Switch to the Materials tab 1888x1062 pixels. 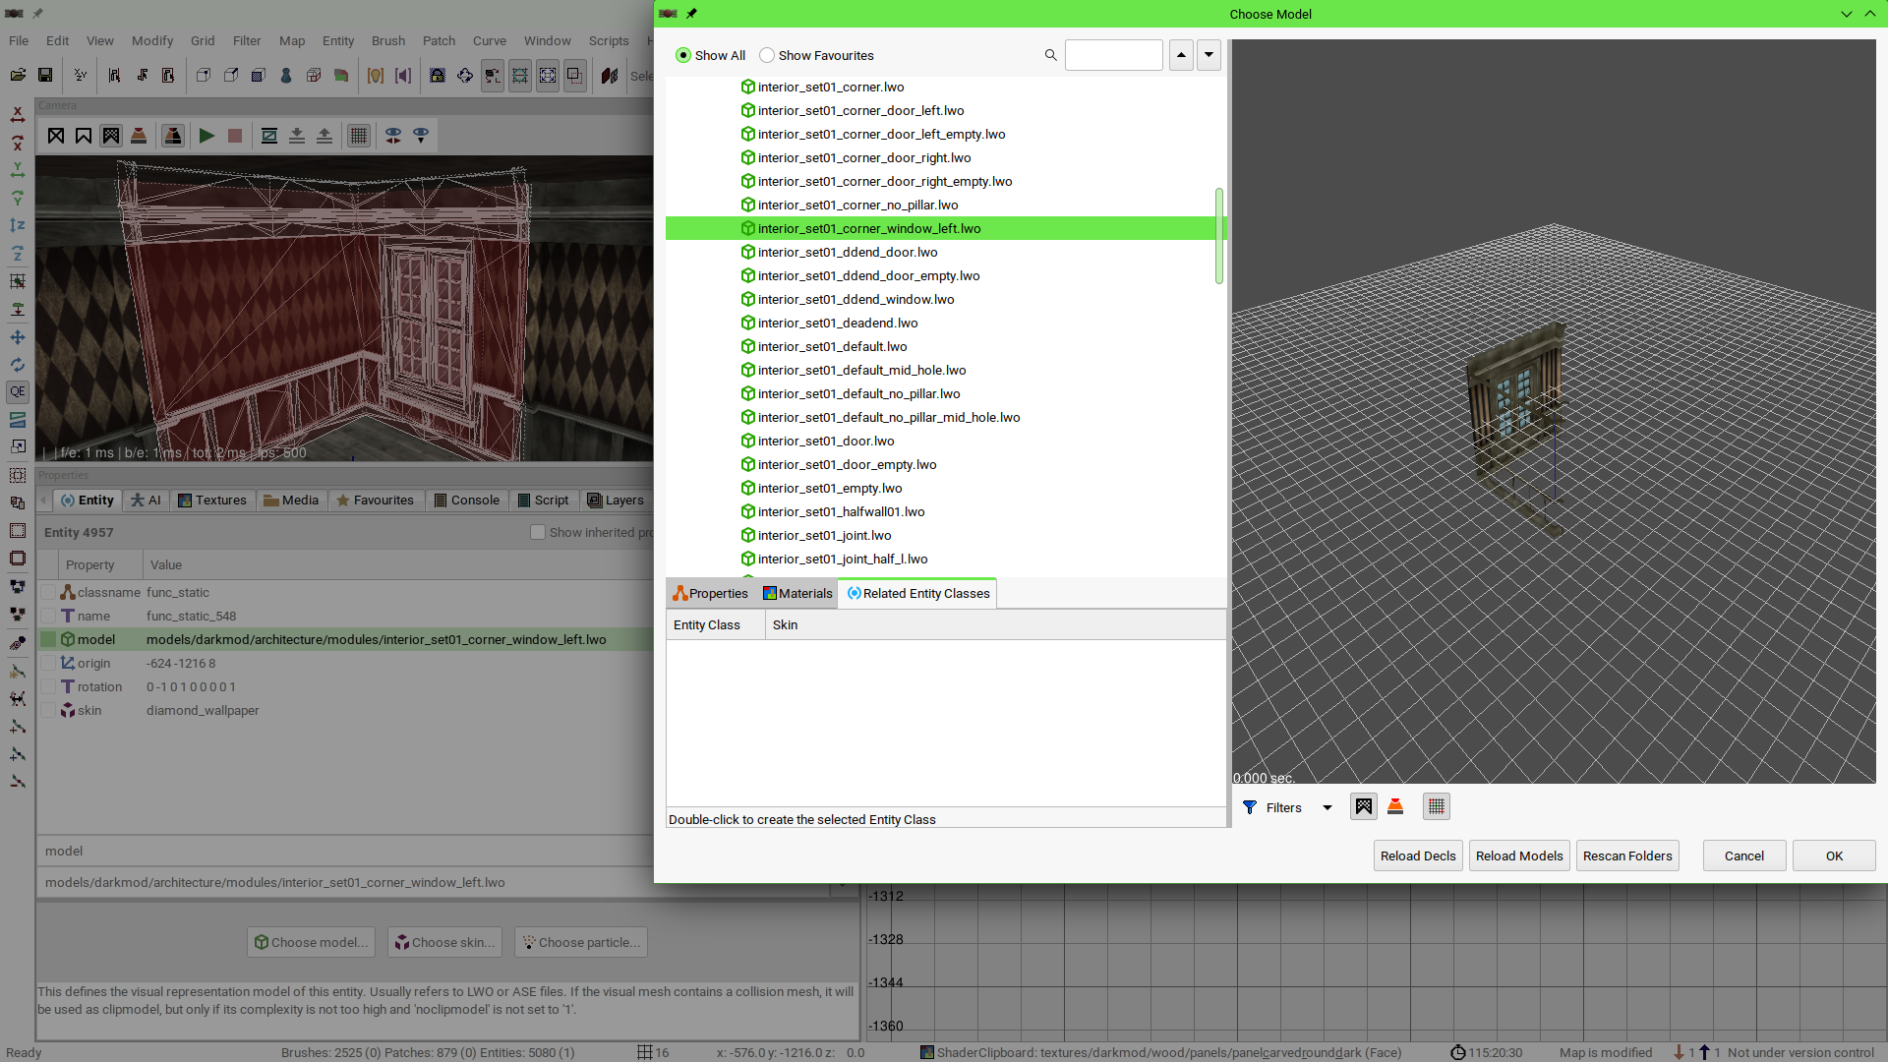point(797,593)
